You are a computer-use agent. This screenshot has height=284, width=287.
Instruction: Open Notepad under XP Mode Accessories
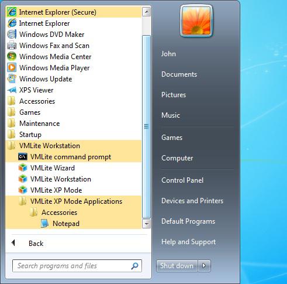pyautogui.click(x=66, y=224)
